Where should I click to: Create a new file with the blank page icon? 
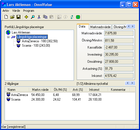pos(6,17)
